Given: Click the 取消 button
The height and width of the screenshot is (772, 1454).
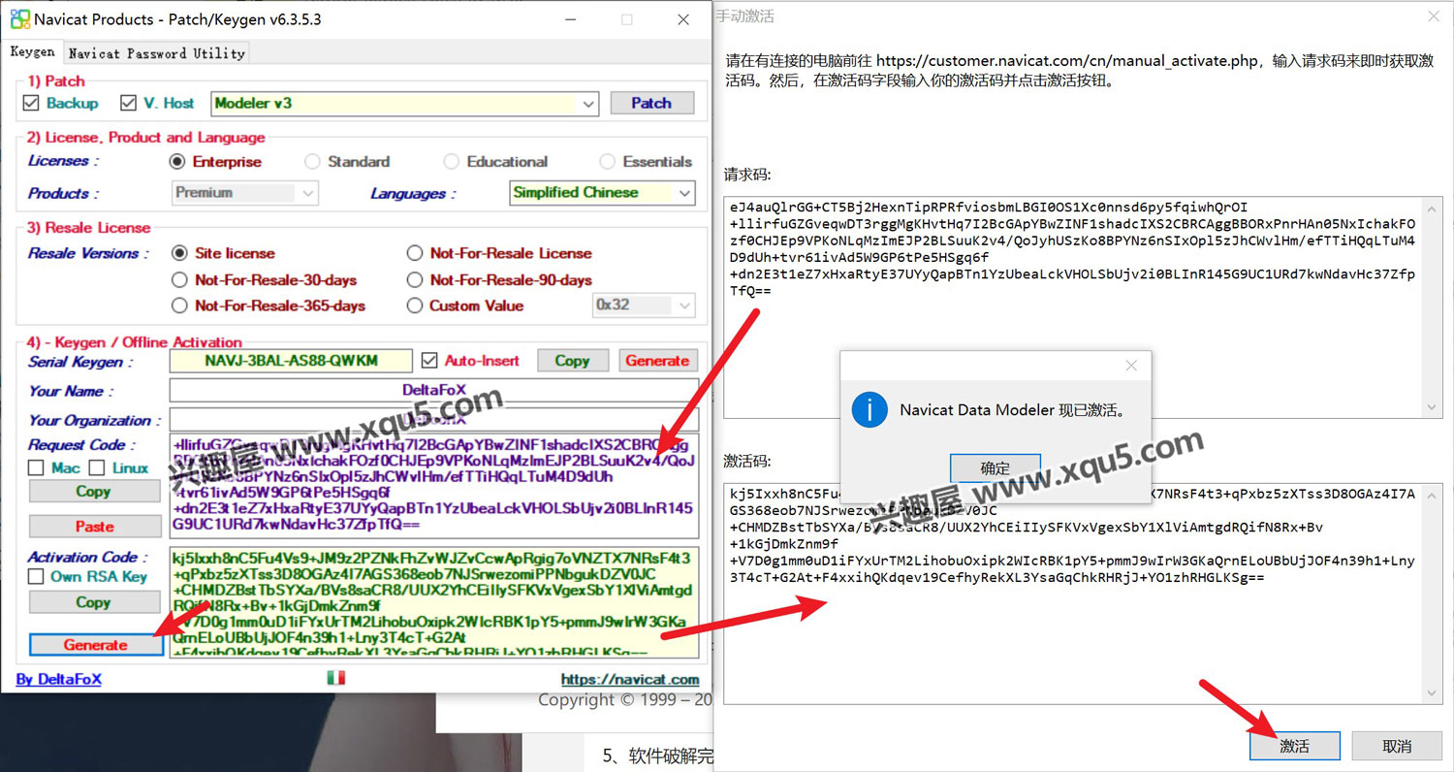Looking at the screenshot, I should coord(1396,746).
